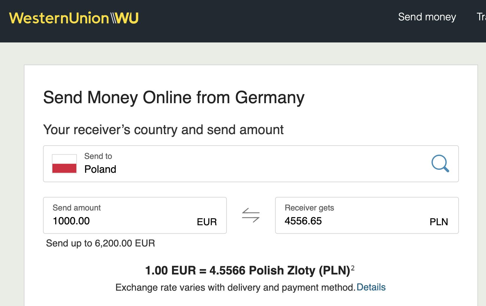Viewport: 486px width, 306px height.
Task: Click the WesternUnion WU logo
Action: click(73, 18)
